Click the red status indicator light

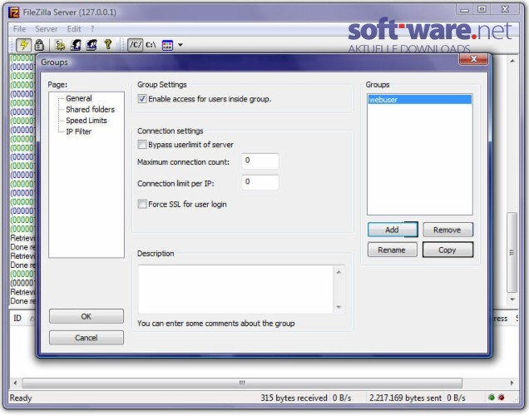[502, 398]
